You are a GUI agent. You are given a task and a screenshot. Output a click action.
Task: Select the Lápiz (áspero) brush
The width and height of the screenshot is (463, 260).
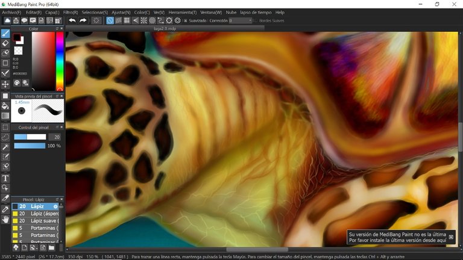pos(36,214)
